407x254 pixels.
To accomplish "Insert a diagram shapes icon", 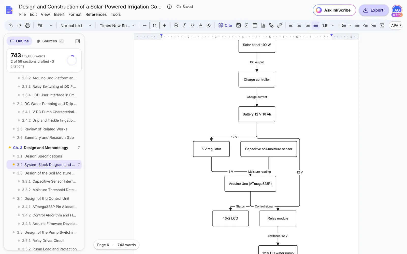I will (x=271, y=25).
